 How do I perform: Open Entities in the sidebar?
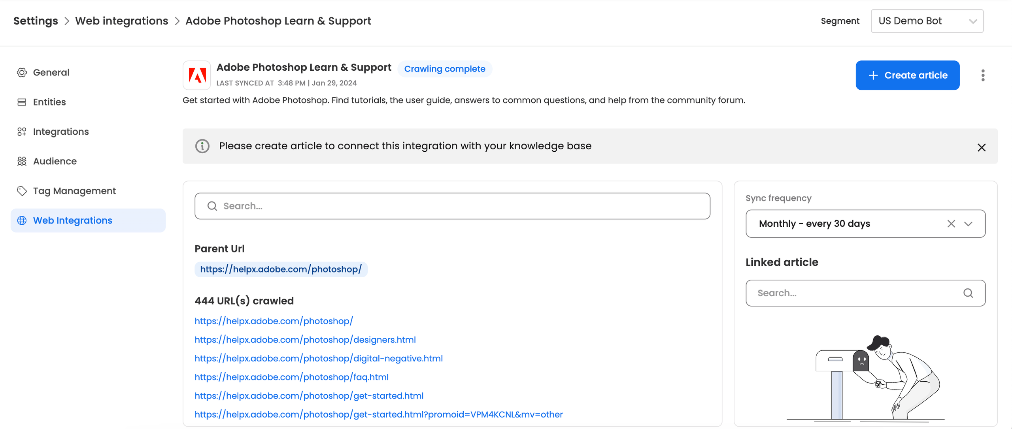point(49,102)
